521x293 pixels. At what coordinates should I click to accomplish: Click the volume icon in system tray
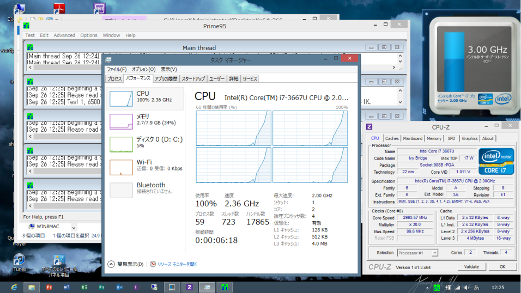point(467,288)
